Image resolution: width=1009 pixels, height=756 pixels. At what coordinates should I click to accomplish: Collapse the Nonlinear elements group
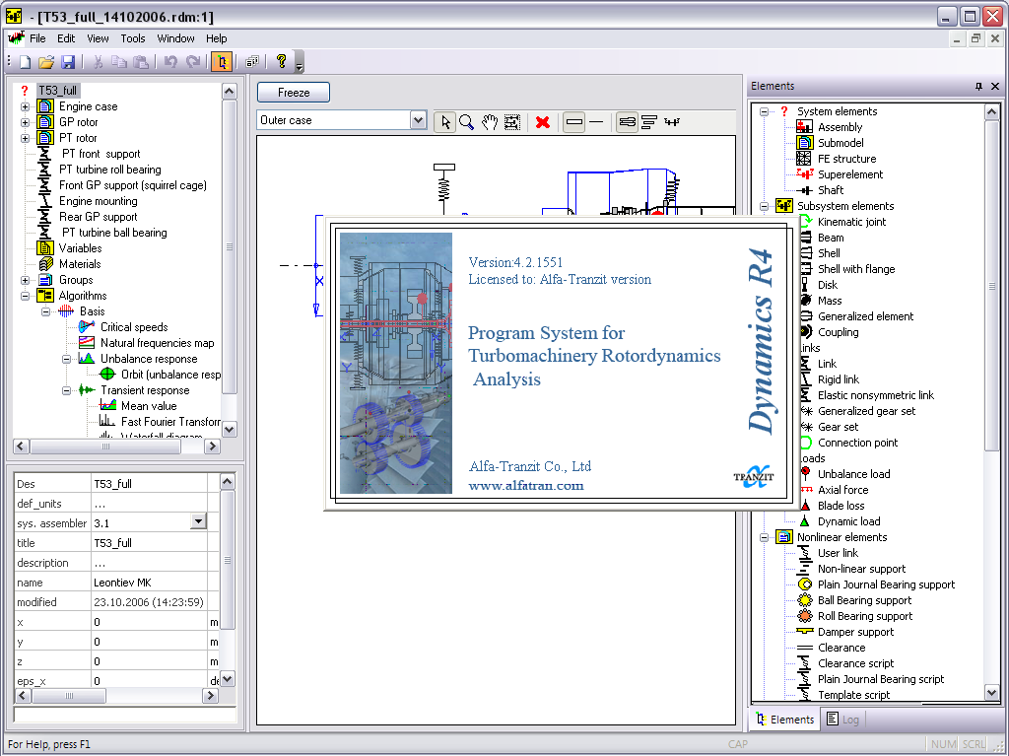pyautogui.click(x=764, y=537)
